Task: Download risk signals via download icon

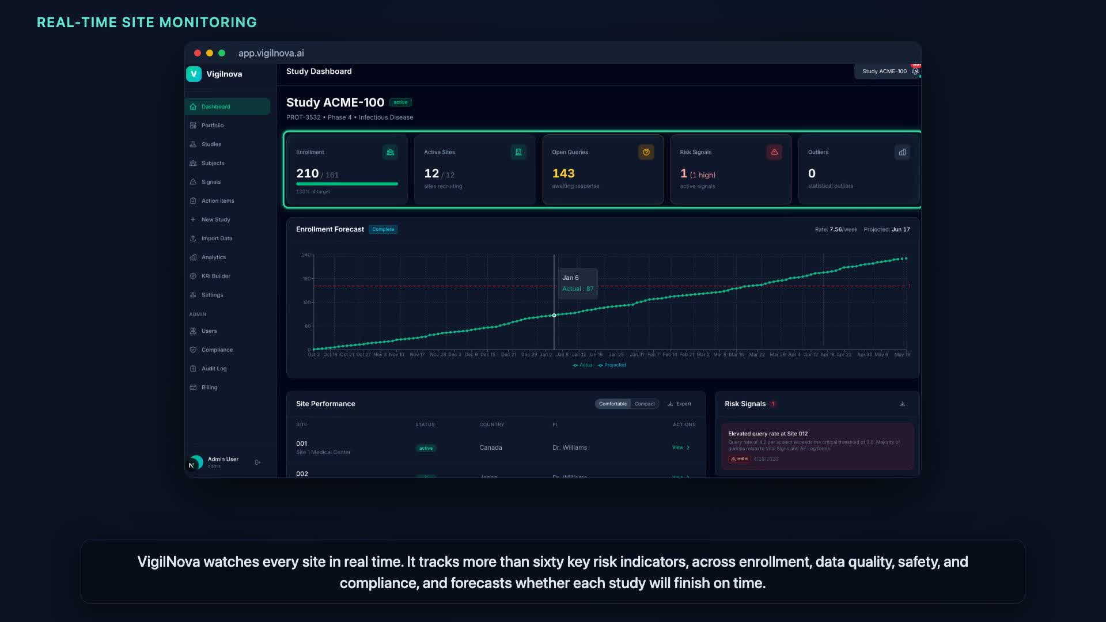Action: [902, 404]
